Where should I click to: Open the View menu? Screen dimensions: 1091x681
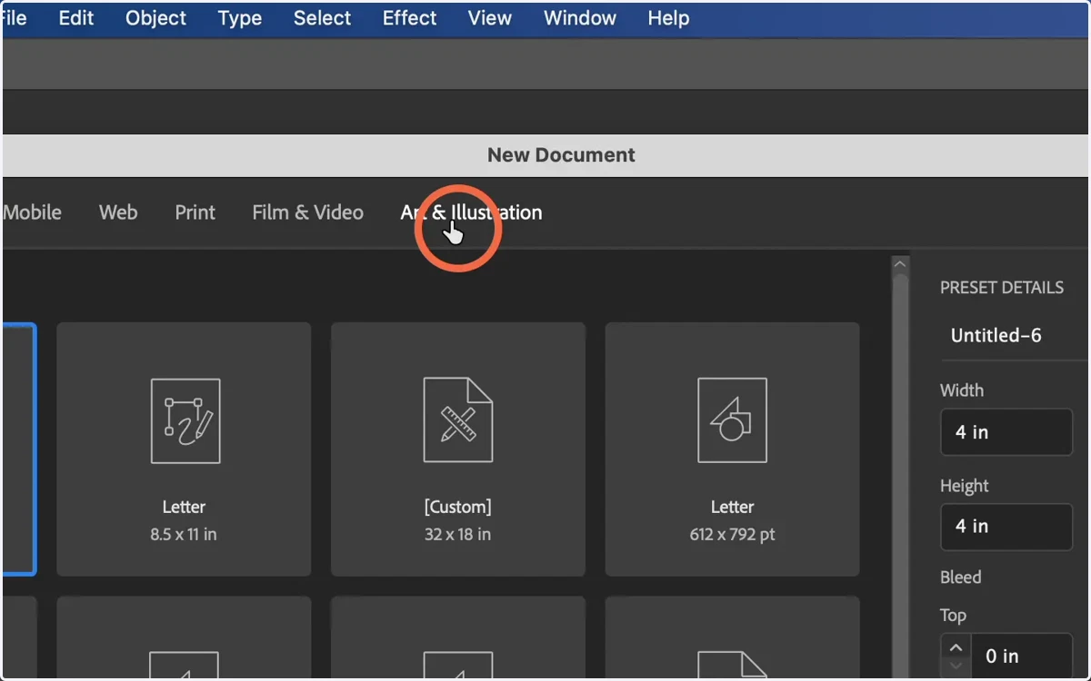coord(490,18)
